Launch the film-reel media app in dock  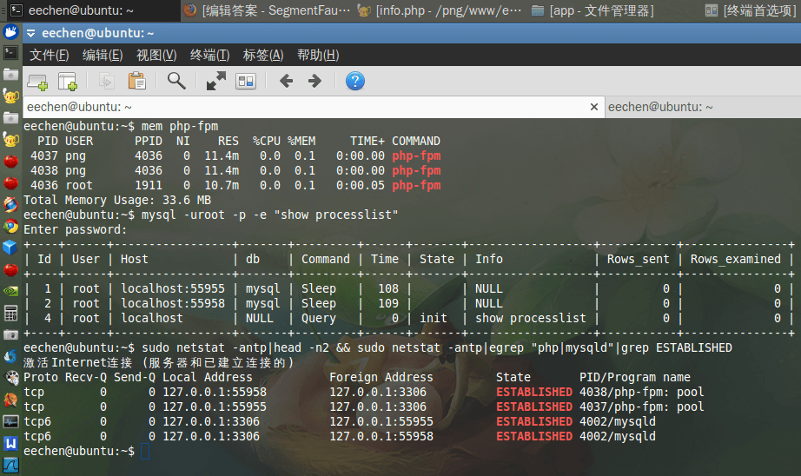[x=10, y=378]
